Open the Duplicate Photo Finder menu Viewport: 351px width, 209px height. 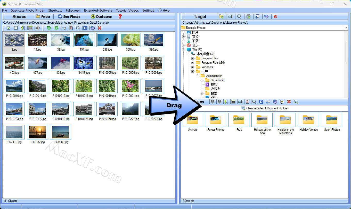point(27,11)
